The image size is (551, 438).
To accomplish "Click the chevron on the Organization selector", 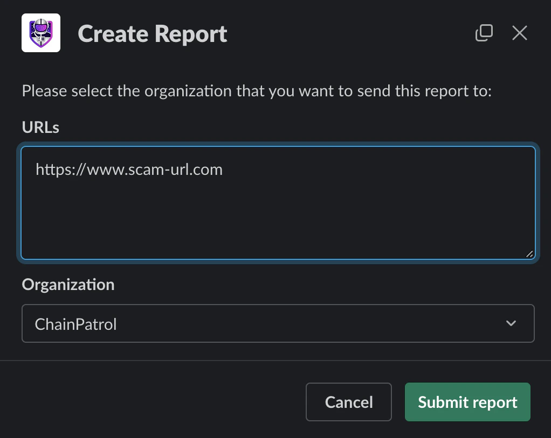I will point(510,323).
